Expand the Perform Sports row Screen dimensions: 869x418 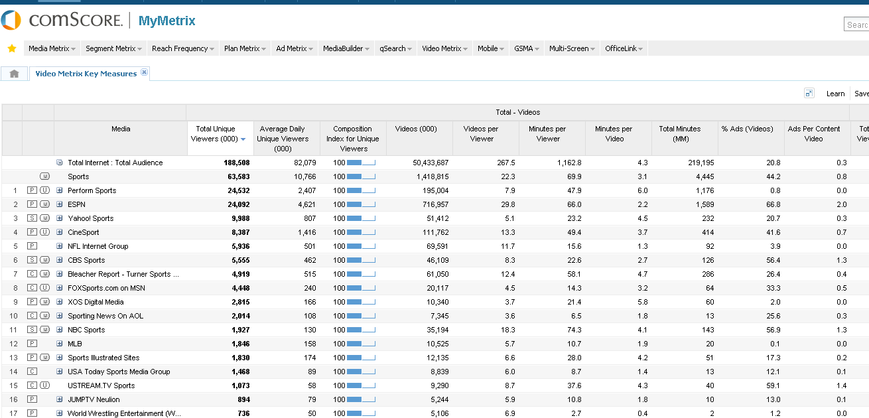point(59,190)
